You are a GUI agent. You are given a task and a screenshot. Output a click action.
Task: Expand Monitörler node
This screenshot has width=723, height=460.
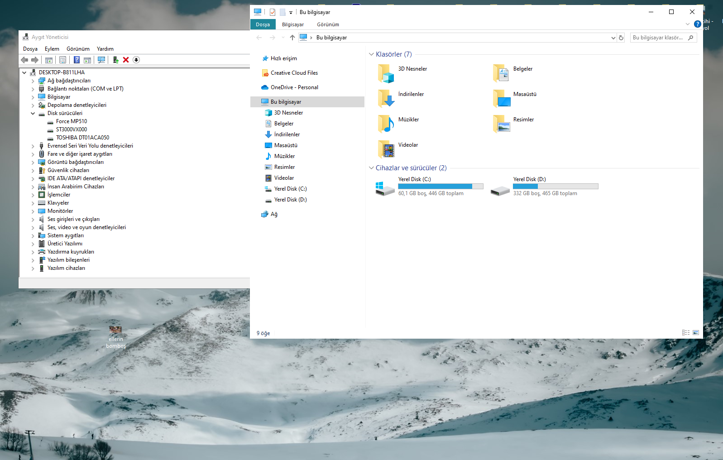(33, 211)
